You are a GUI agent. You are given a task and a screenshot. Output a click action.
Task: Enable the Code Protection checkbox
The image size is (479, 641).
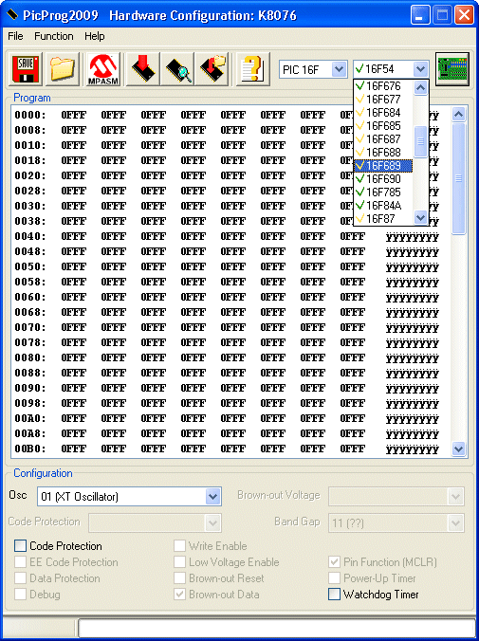pyautogui.click(x=20, y=546)
